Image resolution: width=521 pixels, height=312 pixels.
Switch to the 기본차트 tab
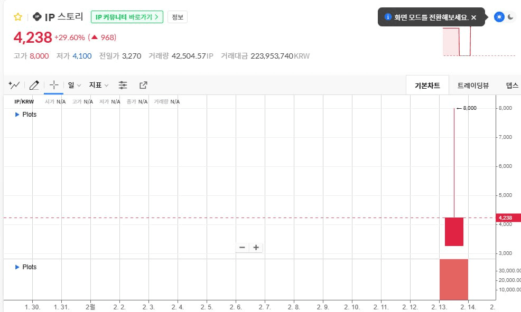pyautogui.click(x=427, y=86)
